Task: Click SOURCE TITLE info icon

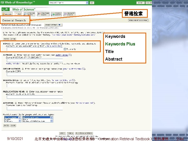Action: pyautogui.click(x=21, y=80)
